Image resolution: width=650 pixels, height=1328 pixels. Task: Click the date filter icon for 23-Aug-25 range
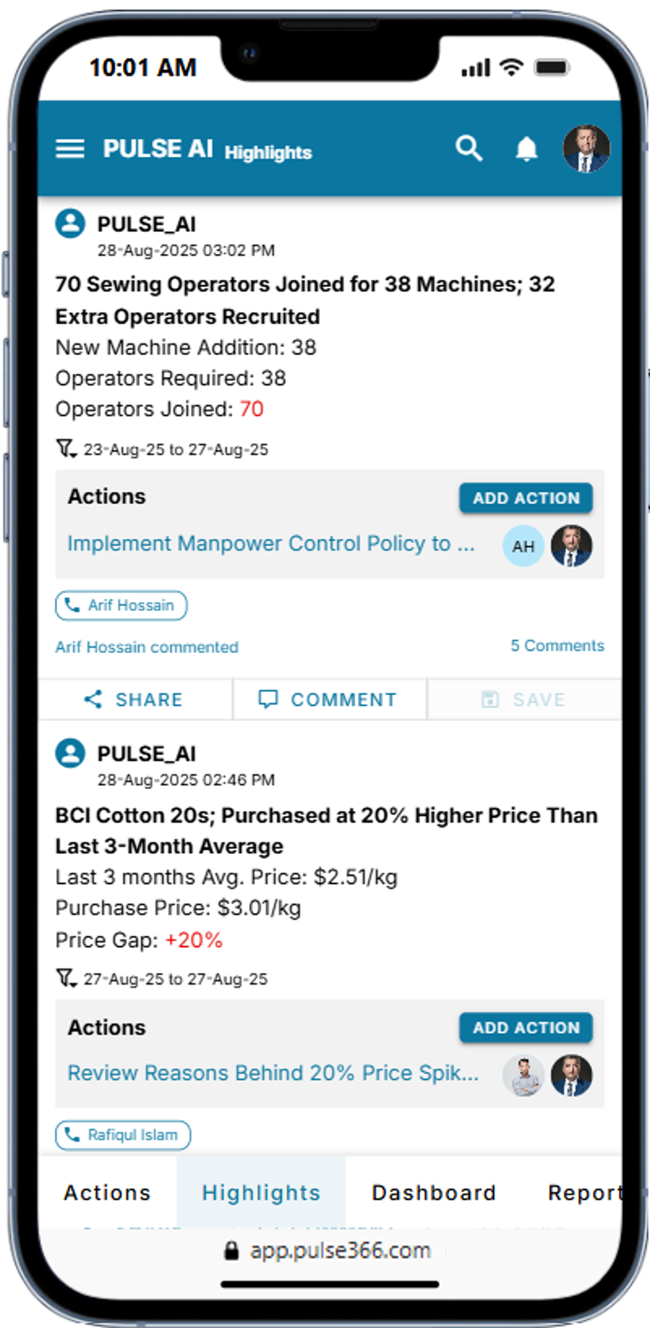coord(66,448)
